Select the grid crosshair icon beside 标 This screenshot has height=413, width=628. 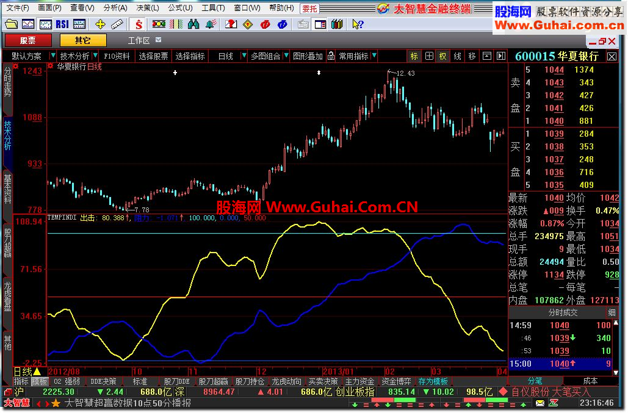pyautogui.click(x=429, y=56)
